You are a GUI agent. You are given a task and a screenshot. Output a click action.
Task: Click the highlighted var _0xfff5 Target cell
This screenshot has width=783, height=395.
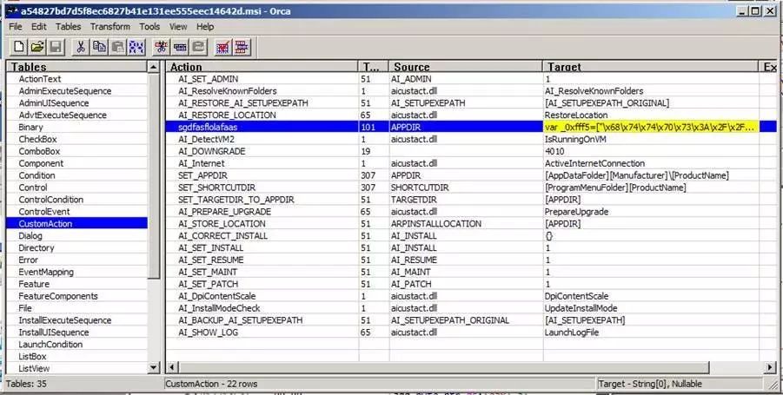pyautogui.click(x=650, y=127)
